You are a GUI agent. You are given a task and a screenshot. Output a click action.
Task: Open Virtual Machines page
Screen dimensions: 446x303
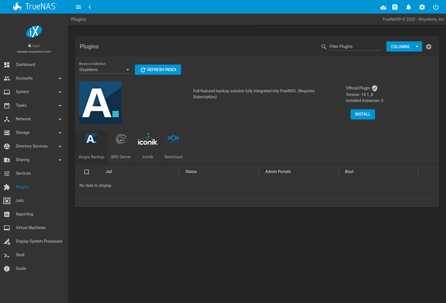pyautogui.click(x=31, y=228)
